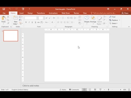Click Find in Editing group
Image resolution: width=131 pixels, height=98 pixels.
(x=112, y=17)
